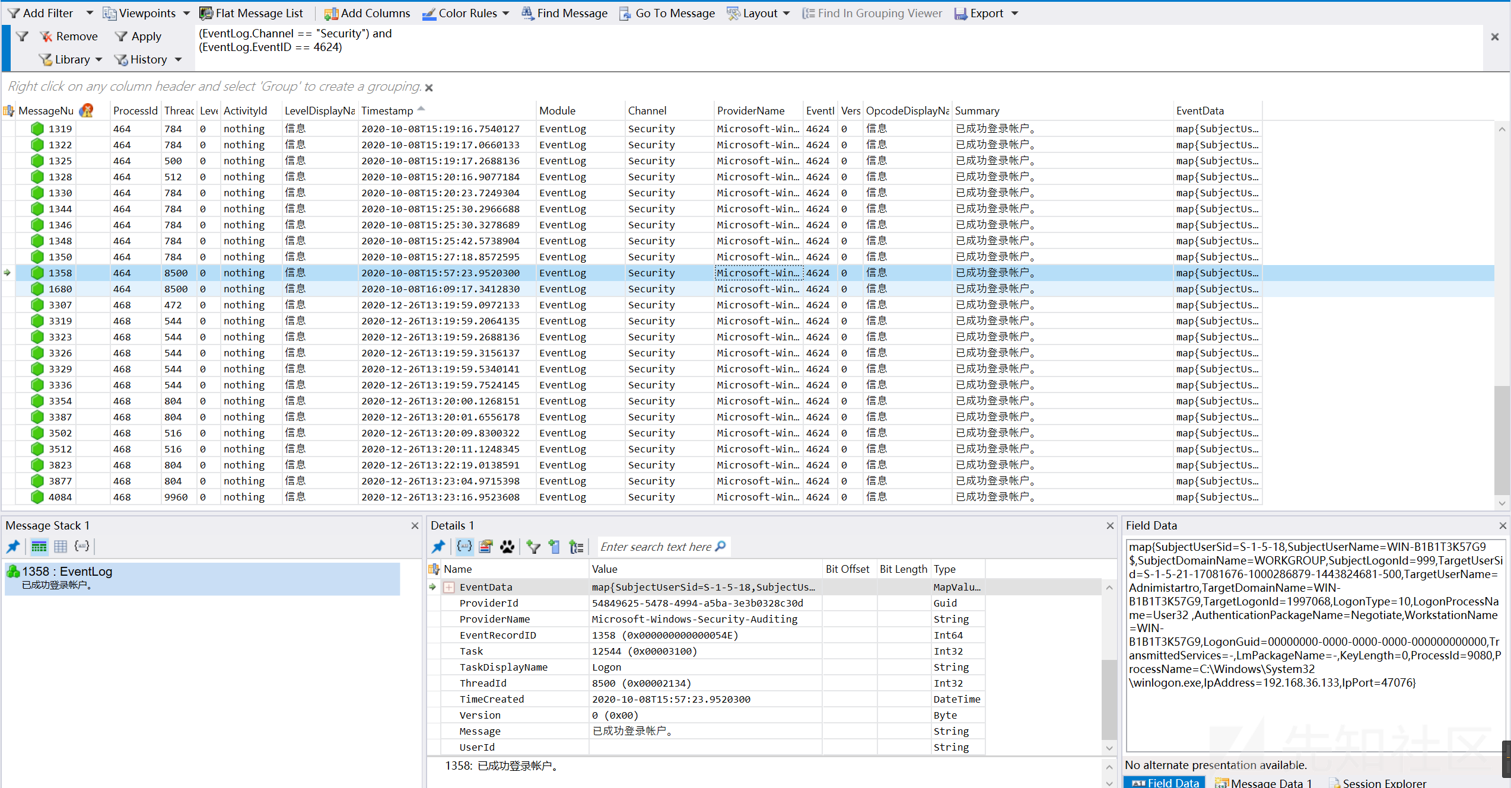Close the Message Stack 1 panel
The image size is (1511, 788).
coord(415,525)
